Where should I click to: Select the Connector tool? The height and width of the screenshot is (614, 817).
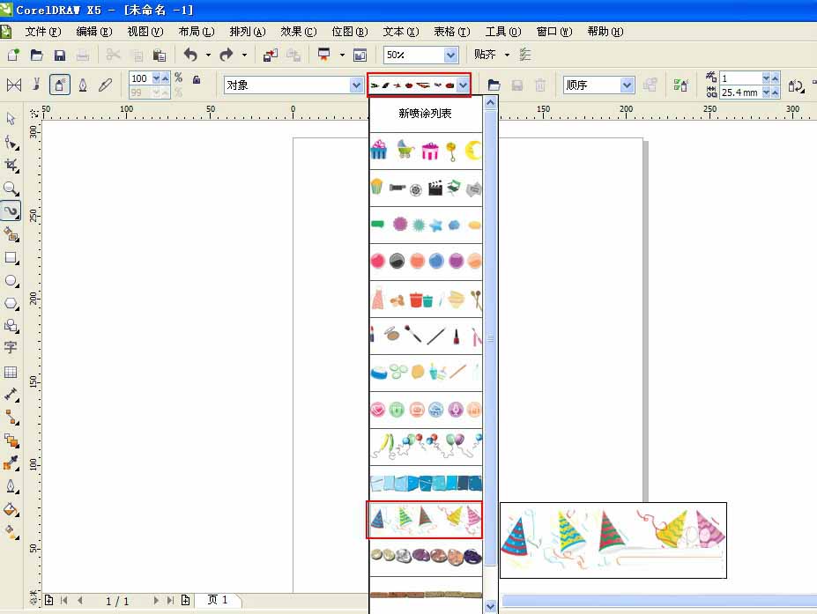click(x=11, y=418)
